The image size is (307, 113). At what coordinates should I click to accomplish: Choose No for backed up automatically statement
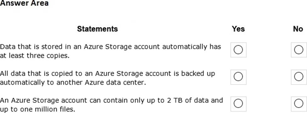click(299, 77)
